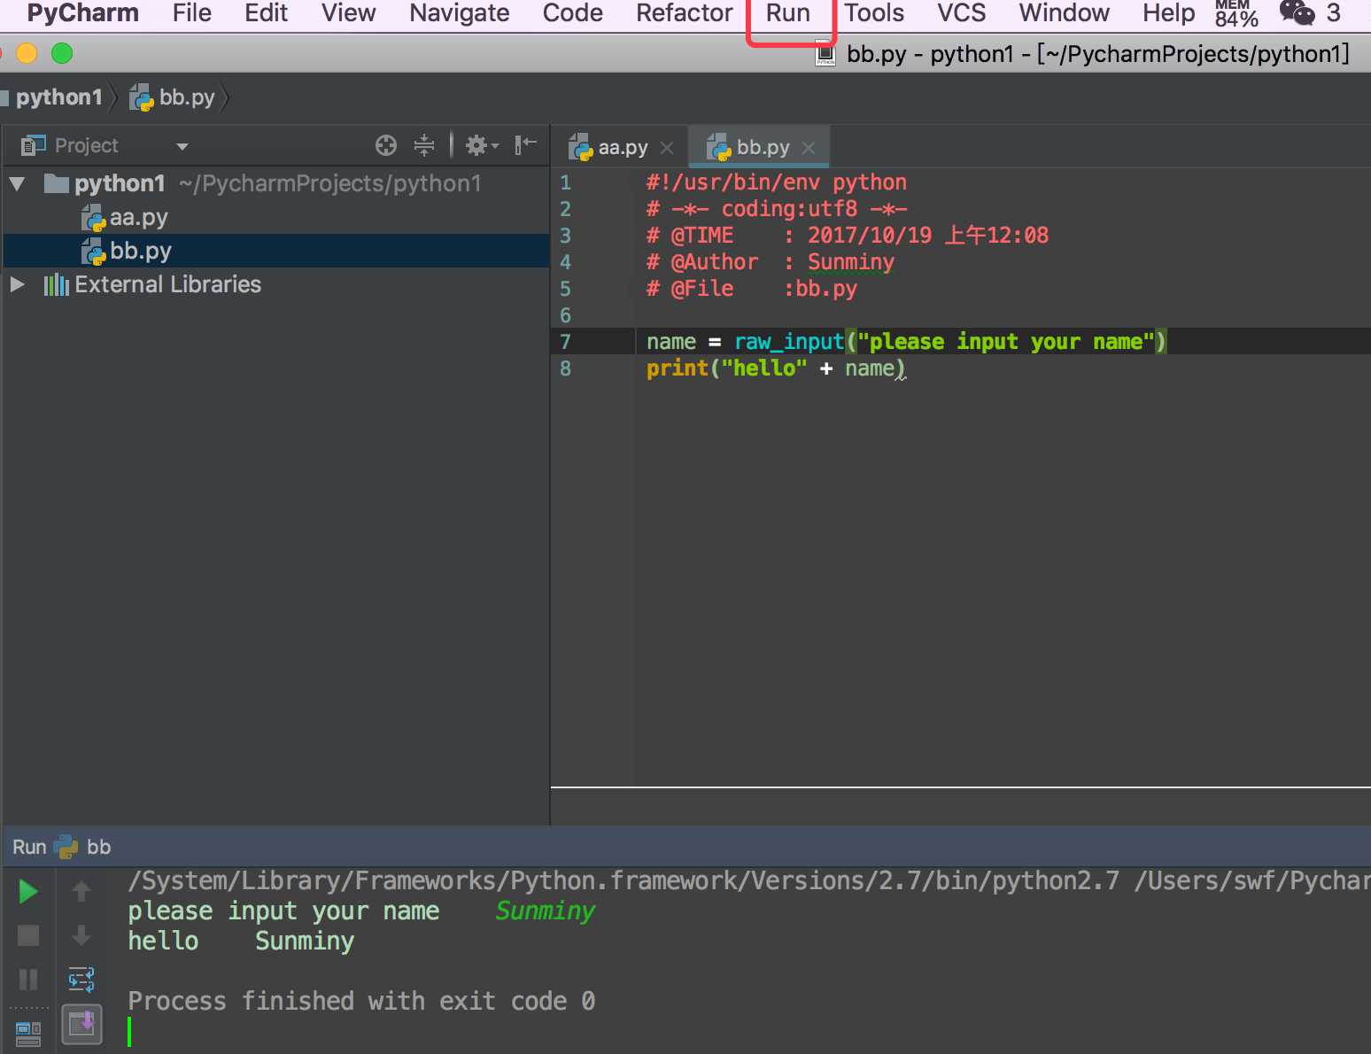Screen dimensions: 1371x1054
Task: Expand the External Libraries node
Action: (17, 284)
